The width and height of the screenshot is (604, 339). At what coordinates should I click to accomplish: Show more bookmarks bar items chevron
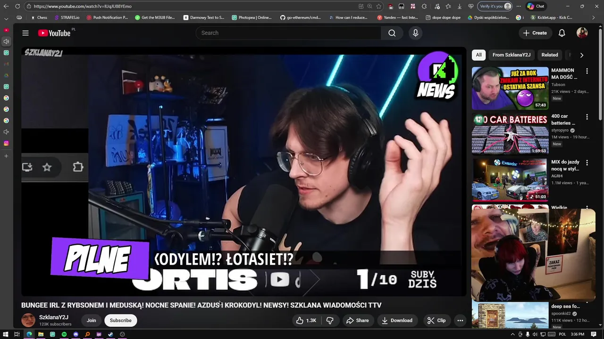point(594,17)
